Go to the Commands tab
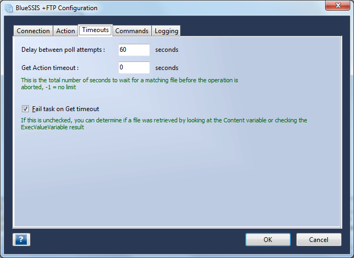Screen dimensions: 354x258 tap(132, 31)
